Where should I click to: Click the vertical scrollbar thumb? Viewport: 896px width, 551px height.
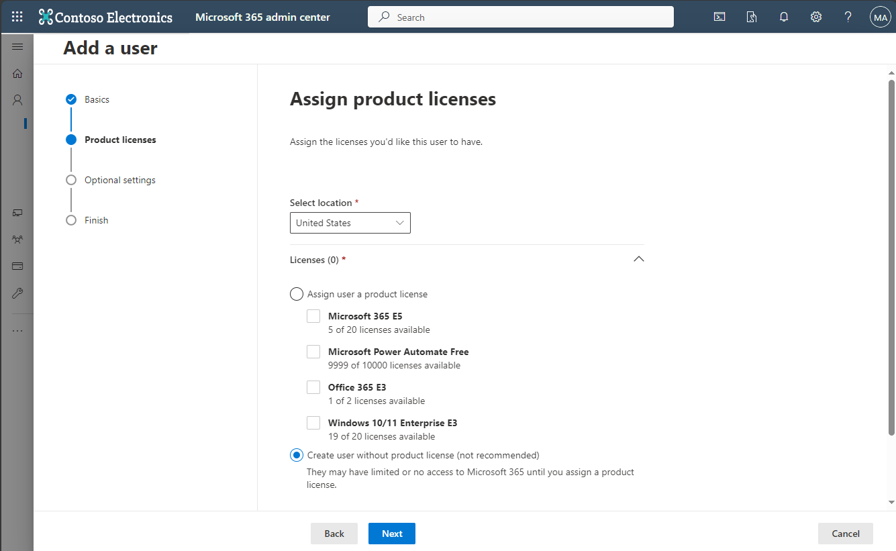tap(891, 258)
